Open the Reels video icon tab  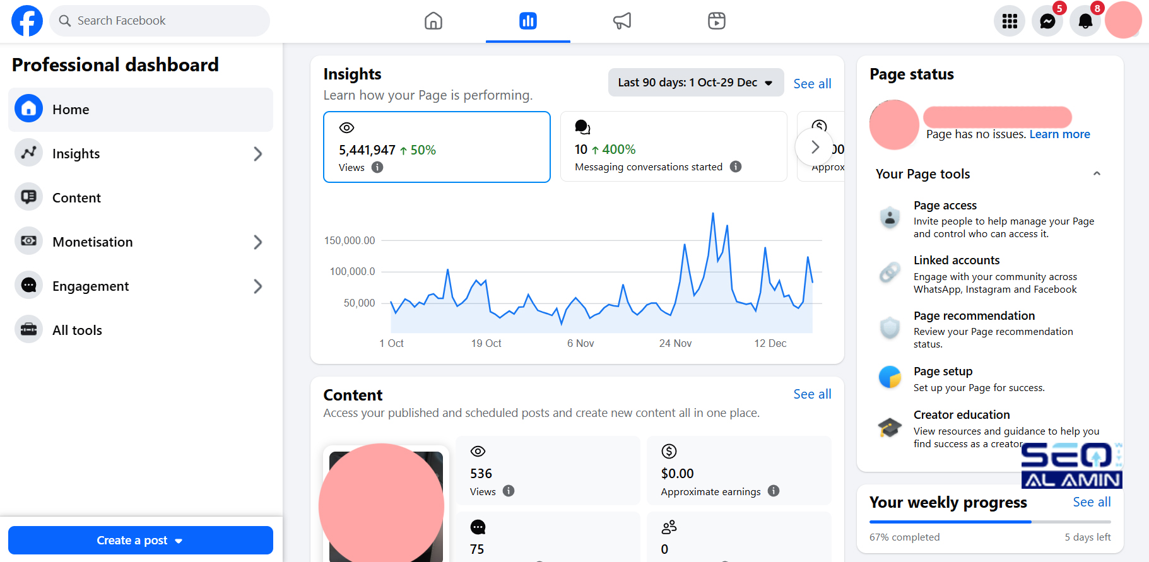point(717,21)
